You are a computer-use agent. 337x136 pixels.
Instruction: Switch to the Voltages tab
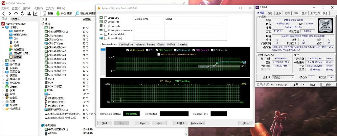click(x=140, y=44)
